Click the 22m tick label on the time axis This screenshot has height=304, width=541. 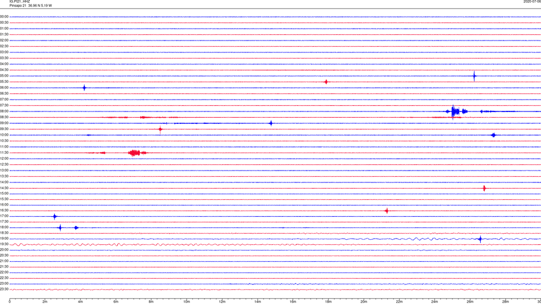(399, 302)
